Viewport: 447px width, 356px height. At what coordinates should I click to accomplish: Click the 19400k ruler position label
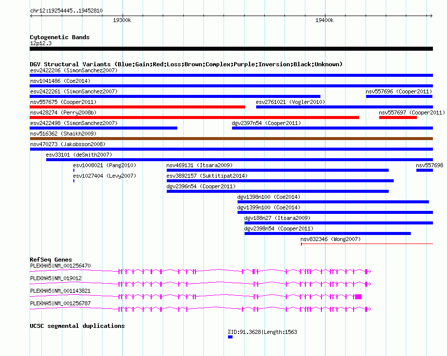click(x=324, y=20)
